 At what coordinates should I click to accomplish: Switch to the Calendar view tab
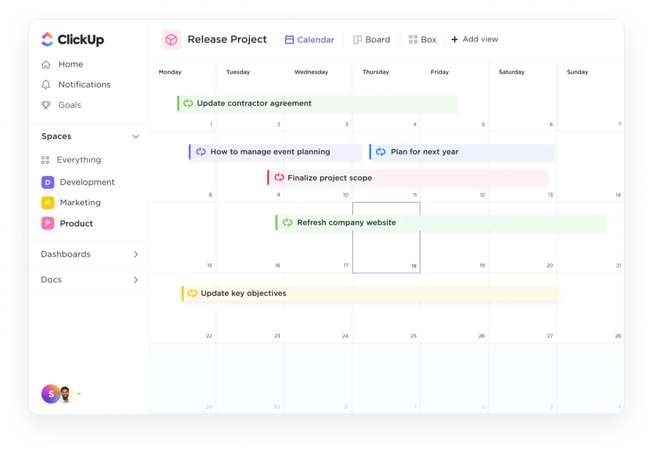pos(310,40)
